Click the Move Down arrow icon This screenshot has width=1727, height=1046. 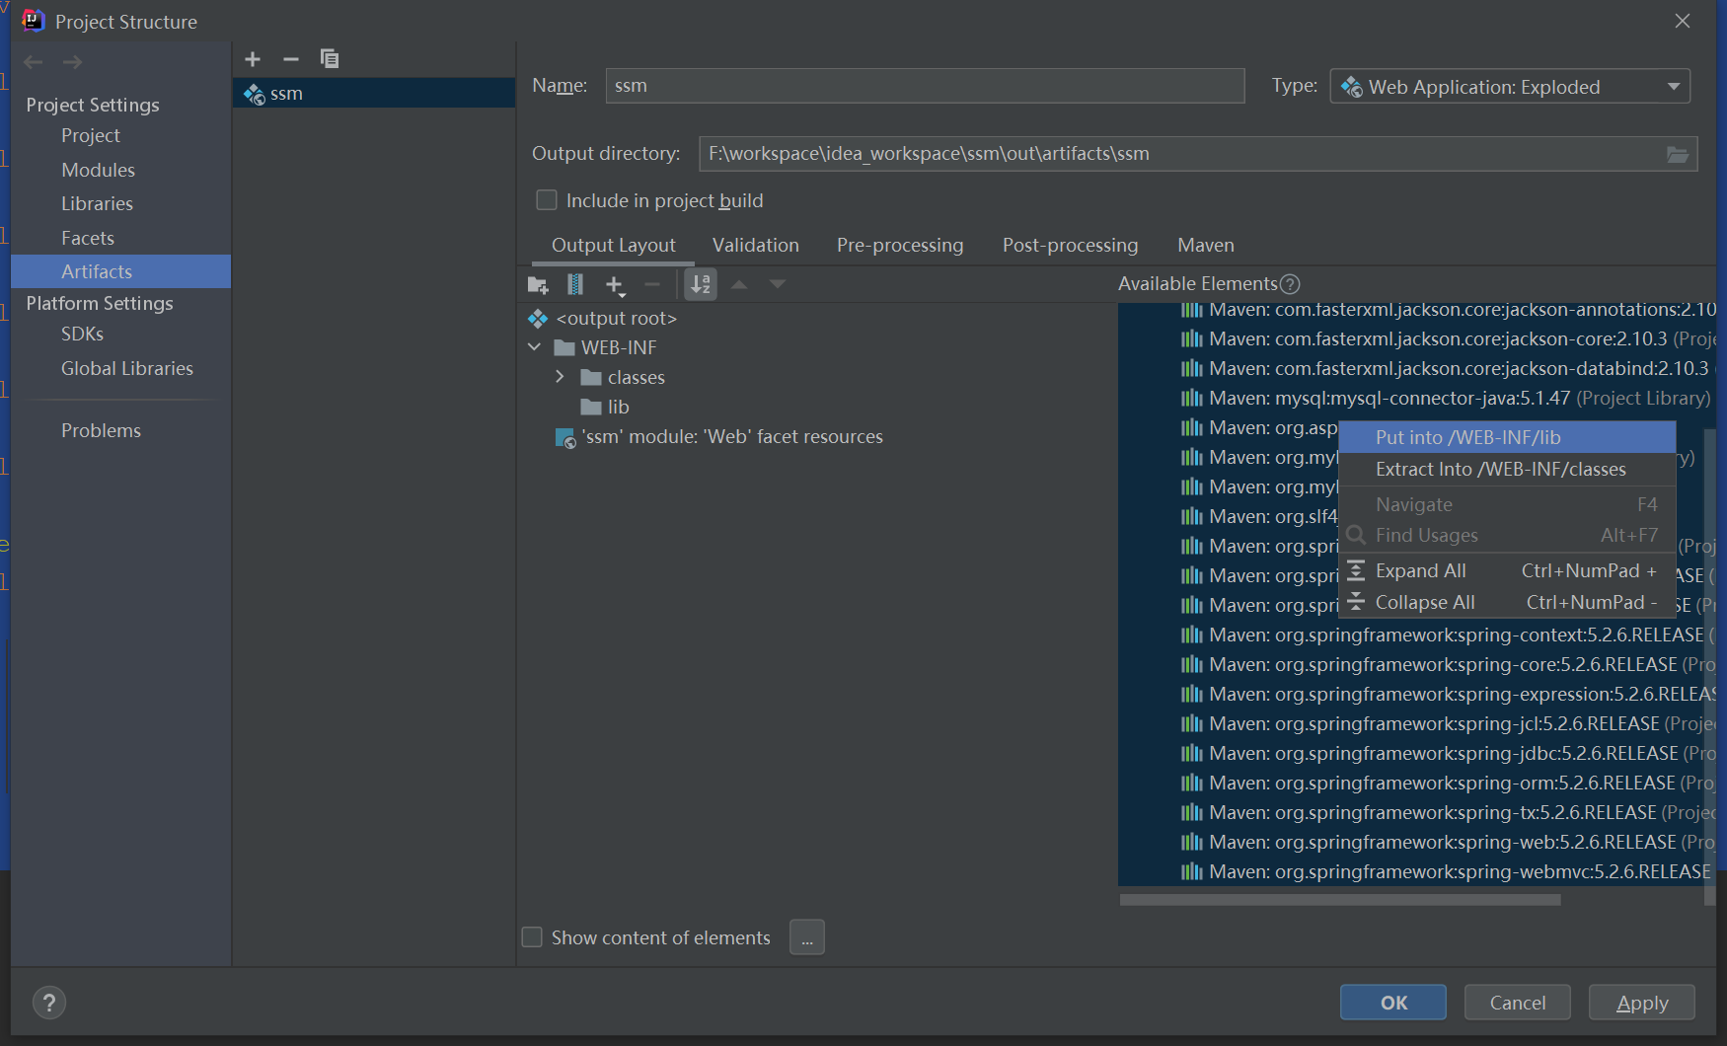pyautogui.click(x=778, y=284)
